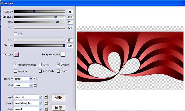This screenshot has width=185, height=111.
Task: Uncheck the De-halo option
Action: pyautogui.click(x=58, y=65)
